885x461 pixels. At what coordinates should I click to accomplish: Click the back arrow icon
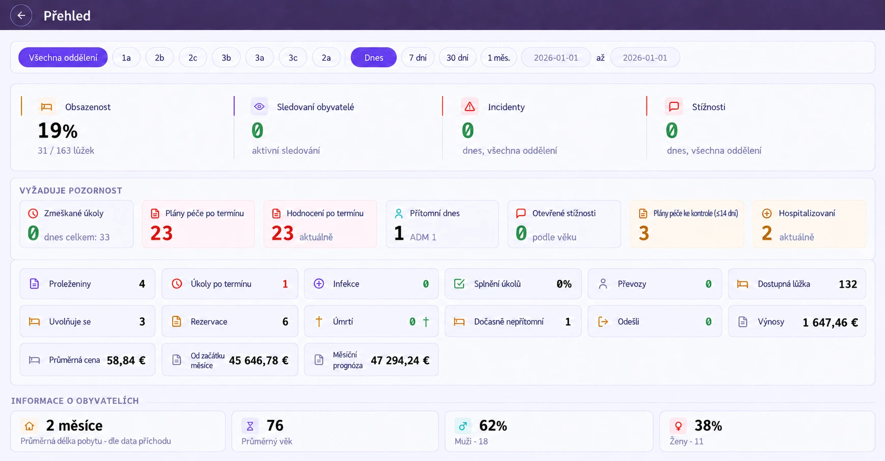(x=21, y=15)
